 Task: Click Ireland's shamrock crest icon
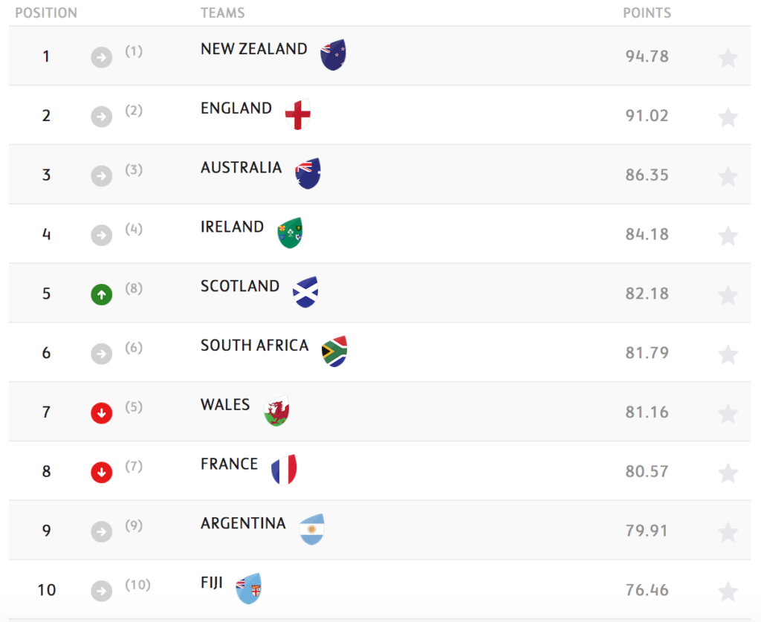(291, 232)
